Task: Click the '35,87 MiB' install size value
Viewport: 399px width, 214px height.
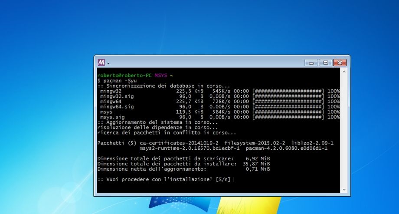Action: [256, 164]
